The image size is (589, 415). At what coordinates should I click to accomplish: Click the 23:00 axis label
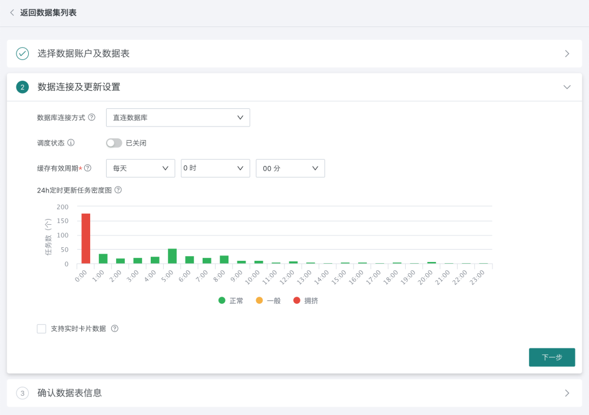coord(478,277)
